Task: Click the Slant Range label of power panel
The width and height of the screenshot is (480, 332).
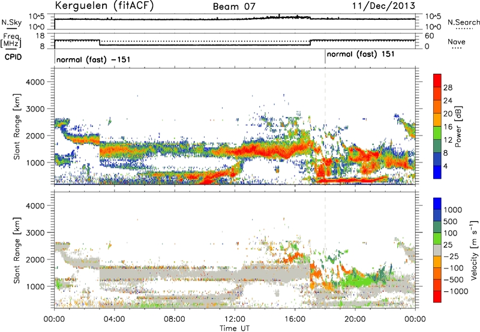Action: pyautogui.click(x=17, y=126)
